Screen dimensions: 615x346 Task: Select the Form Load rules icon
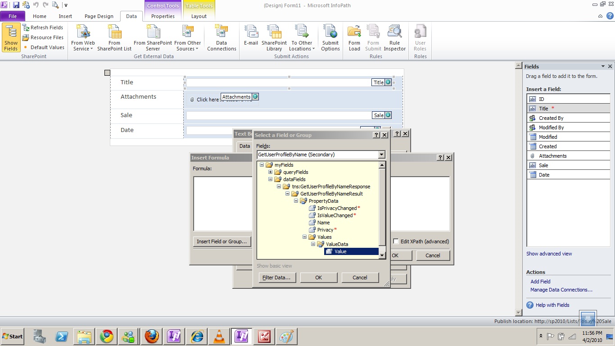(x=354, y=37)
